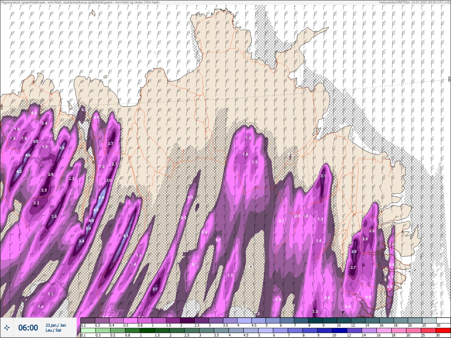
Task: Pick upper legend swatch between 0.2 and 0.3
Action: click(88, 320)
